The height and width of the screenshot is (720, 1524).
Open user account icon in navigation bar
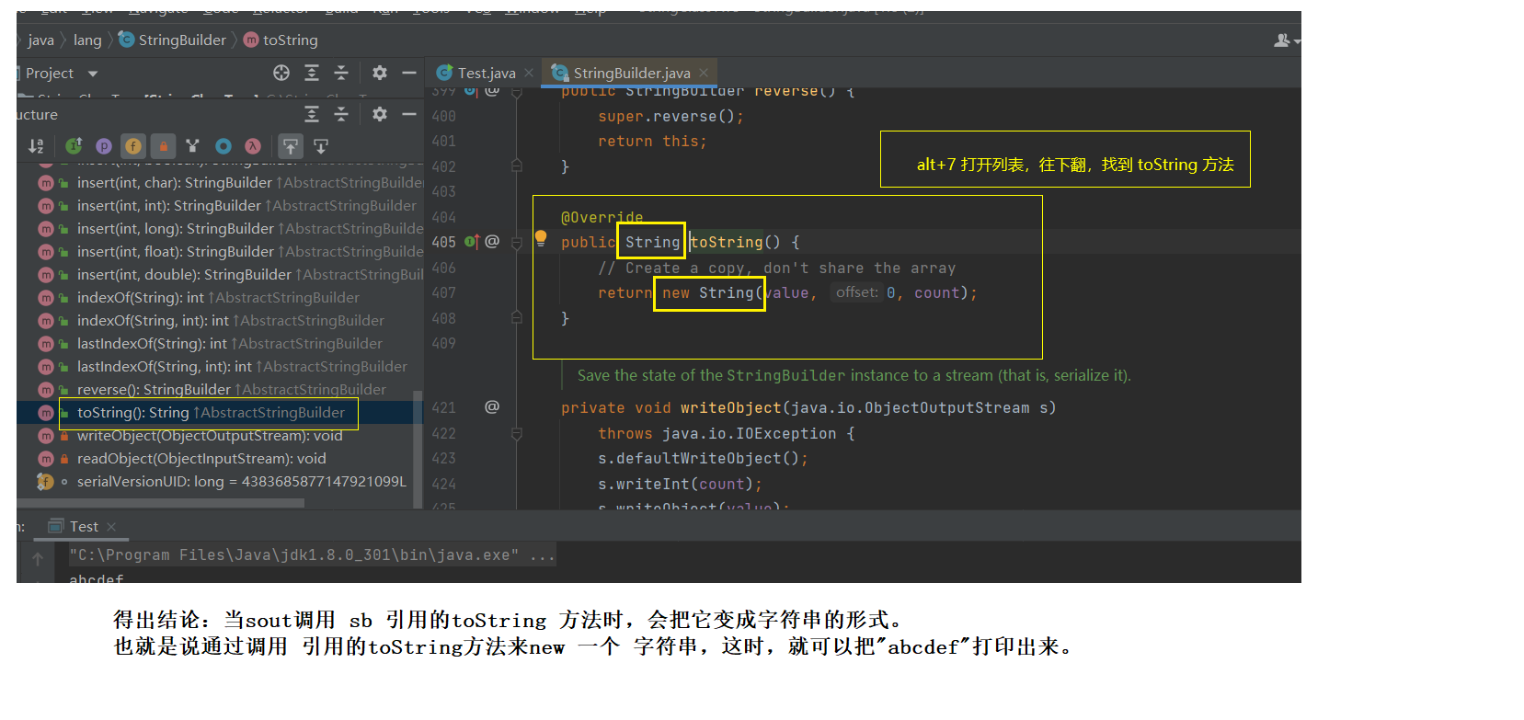[1285, 40]
